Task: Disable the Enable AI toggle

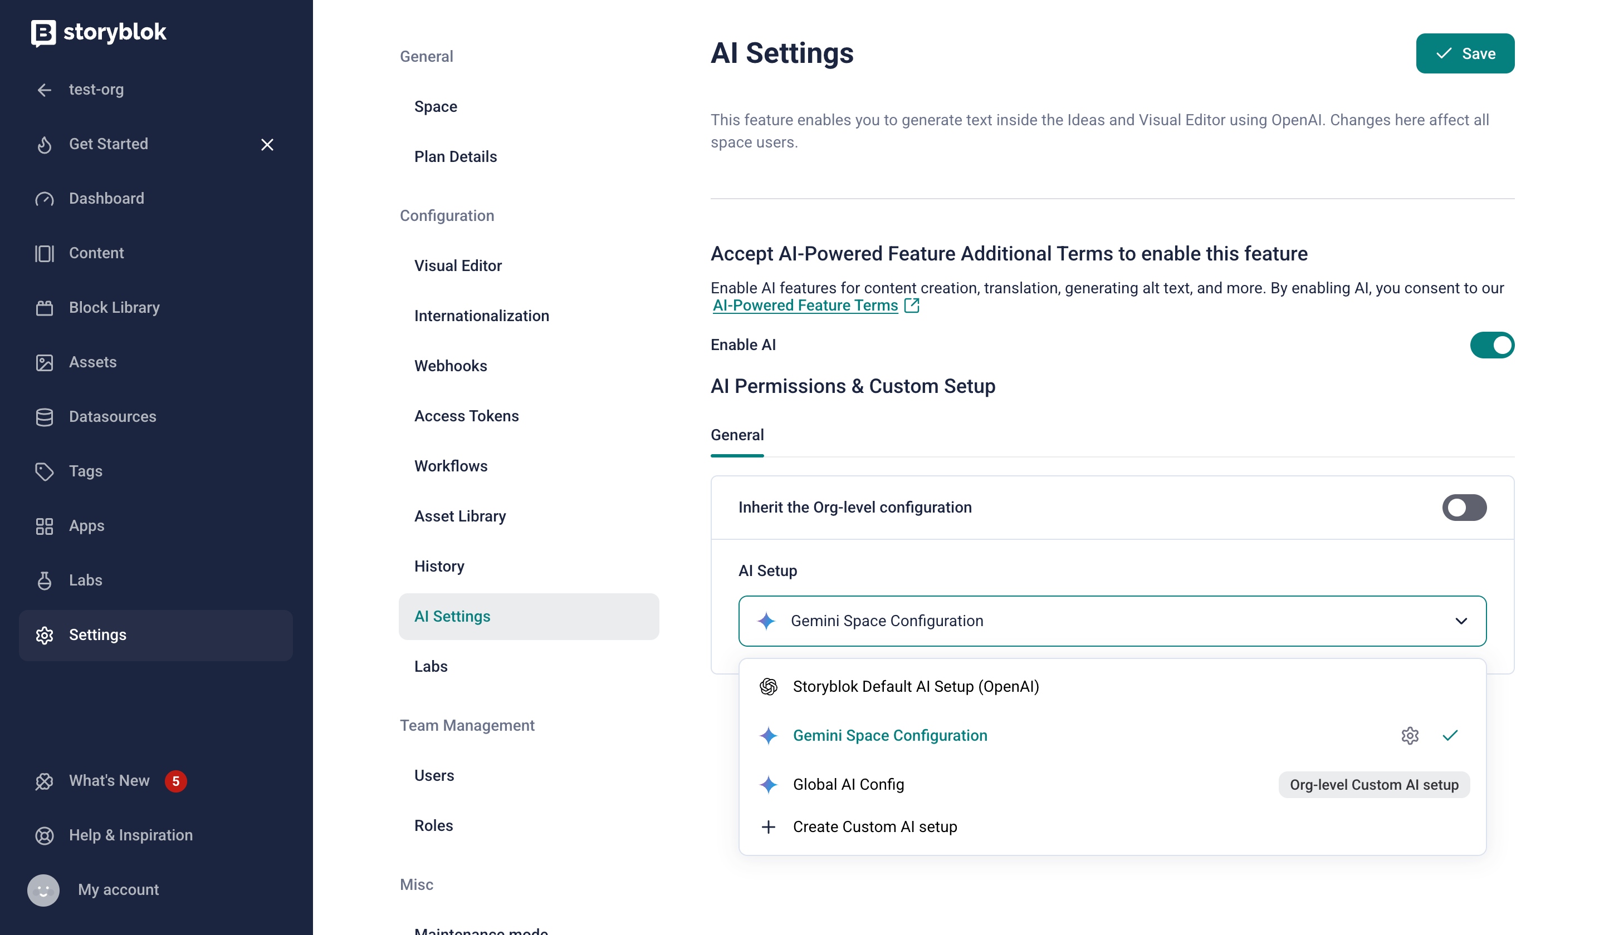Action: tap(1491, 346)
